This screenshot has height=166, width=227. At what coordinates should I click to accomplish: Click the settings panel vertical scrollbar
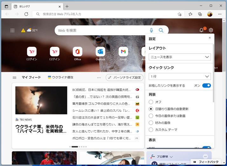point(213,73)
